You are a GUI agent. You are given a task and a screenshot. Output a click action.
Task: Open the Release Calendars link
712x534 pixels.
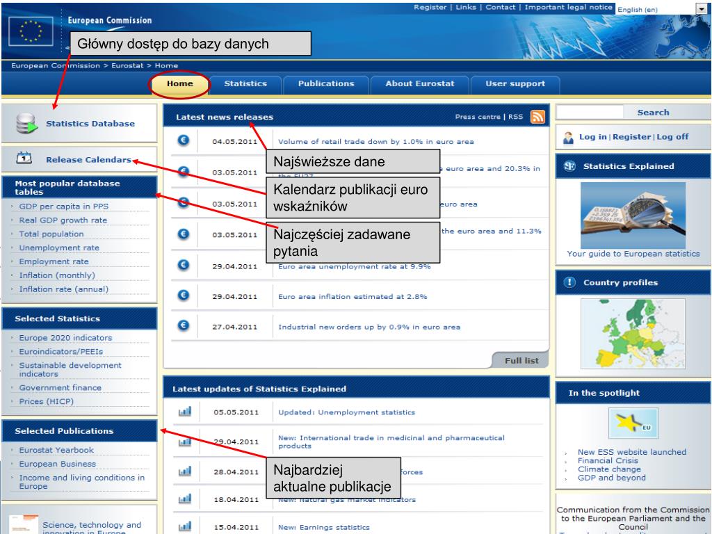pos(88,160)
